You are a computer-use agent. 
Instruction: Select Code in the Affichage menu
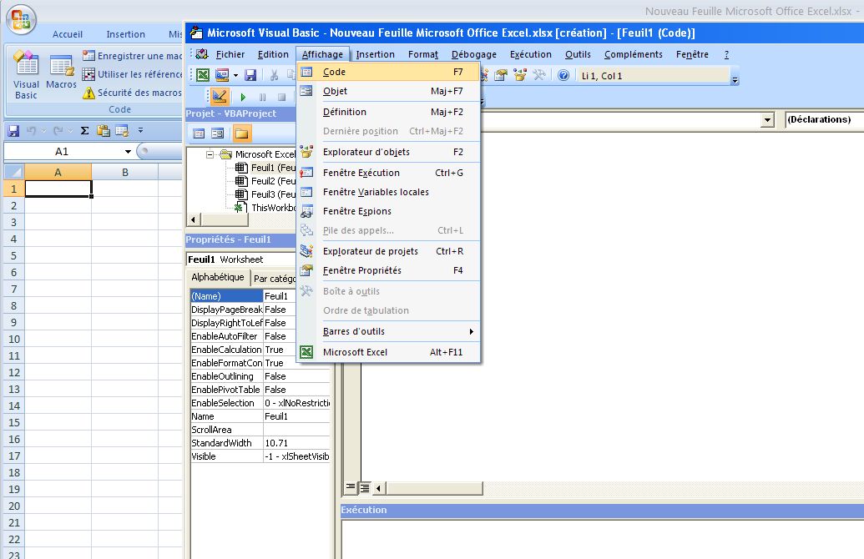389,72
